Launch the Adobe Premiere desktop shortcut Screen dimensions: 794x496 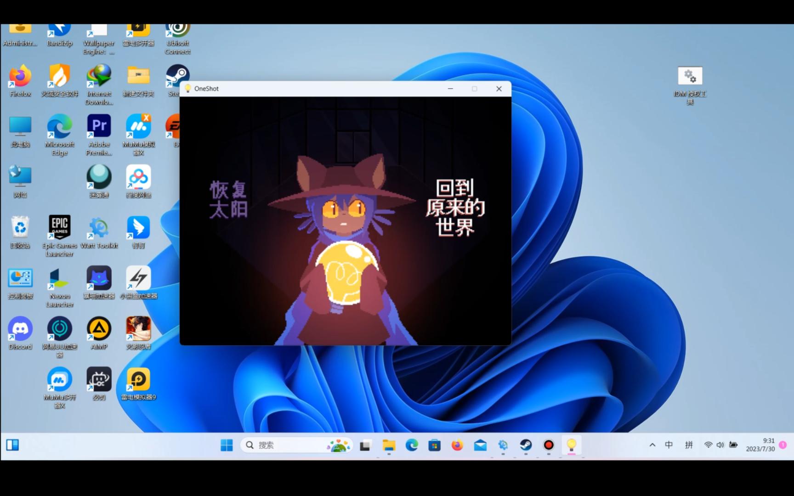[x=99, y=135]
